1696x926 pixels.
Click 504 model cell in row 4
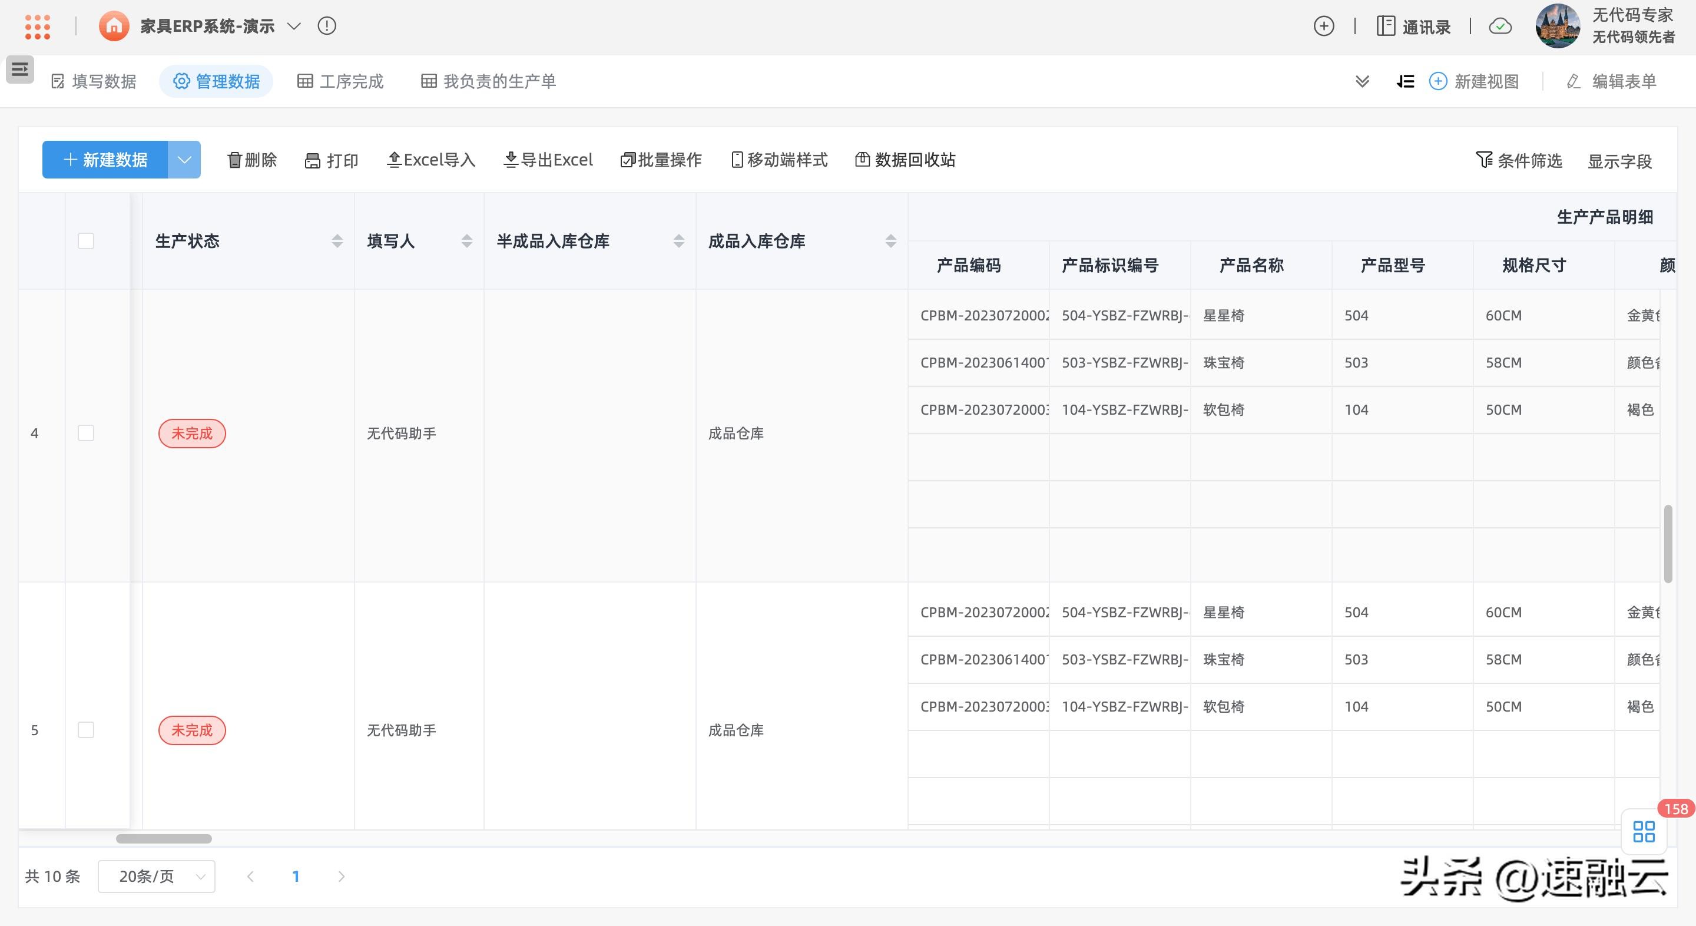pos(1356,316)
